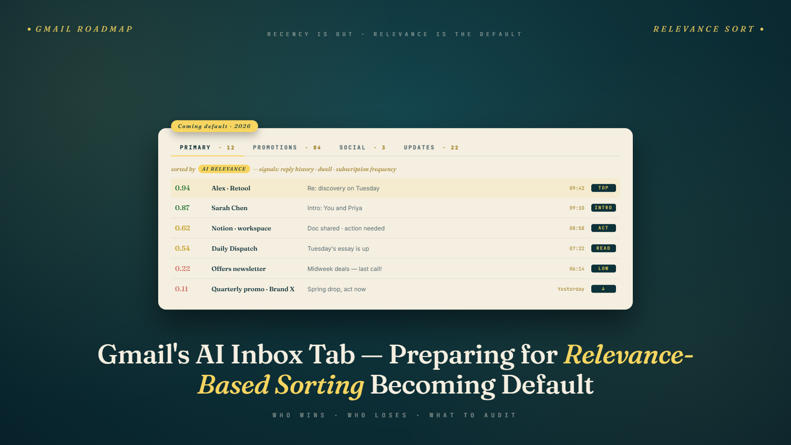Click the 0.11 relevance score
This screenshot has width=791, height=445.
tap(181, 289)
